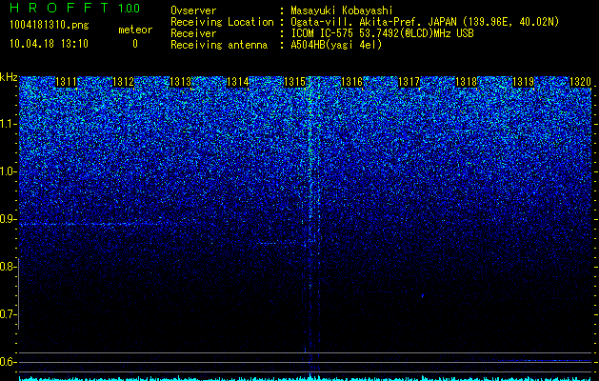Click the 1318 time marker
The image size is (599, 381).
click(467, 82)
